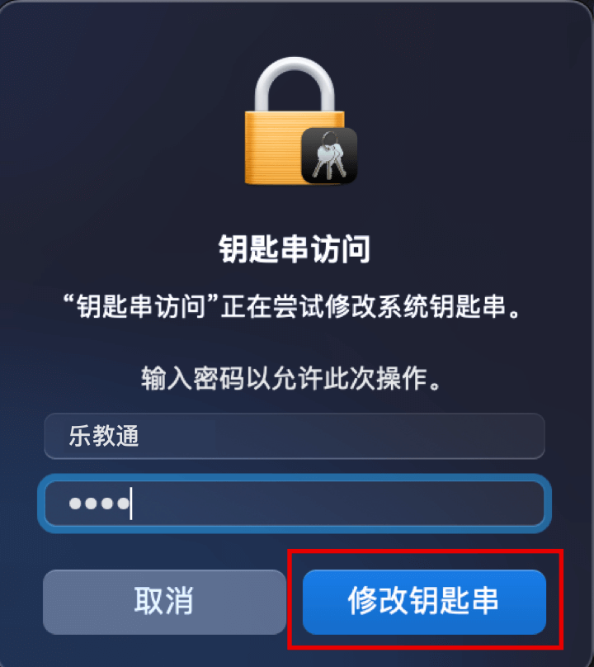Click the Keychain Access keys badge icon
The width and height of the screenshot is (594, 667).
329,156
